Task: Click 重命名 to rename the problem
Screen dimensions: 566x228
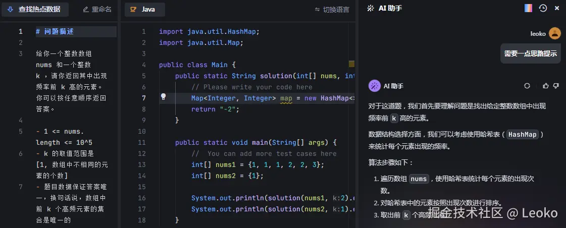Action: 101,10
